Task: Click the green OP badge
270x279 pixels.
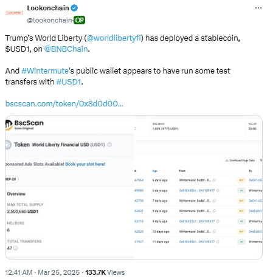Action: pos(79,20)
